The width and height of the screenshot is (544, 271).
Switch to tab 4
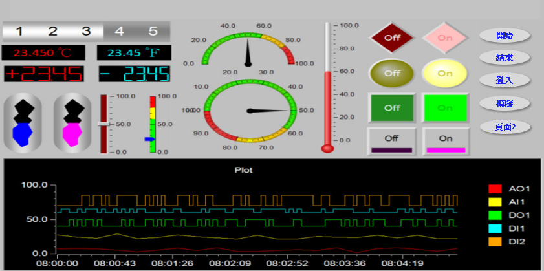point(119,31)
